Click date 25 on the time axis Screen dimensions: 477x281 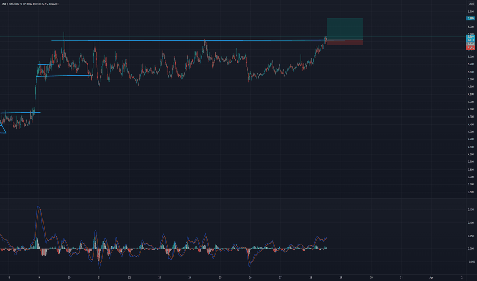tap(220, 277)
